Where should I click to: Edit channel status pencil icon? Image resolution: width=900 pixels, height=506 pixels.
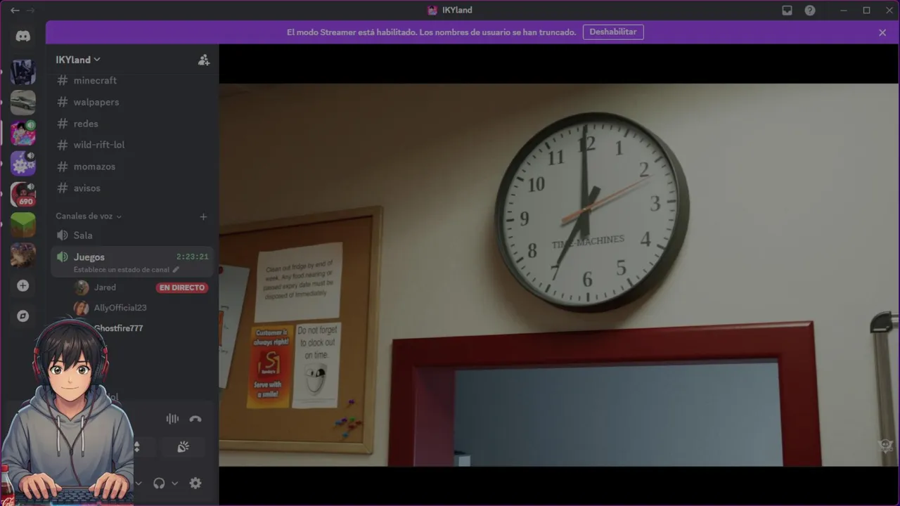[x=176, y=270]
